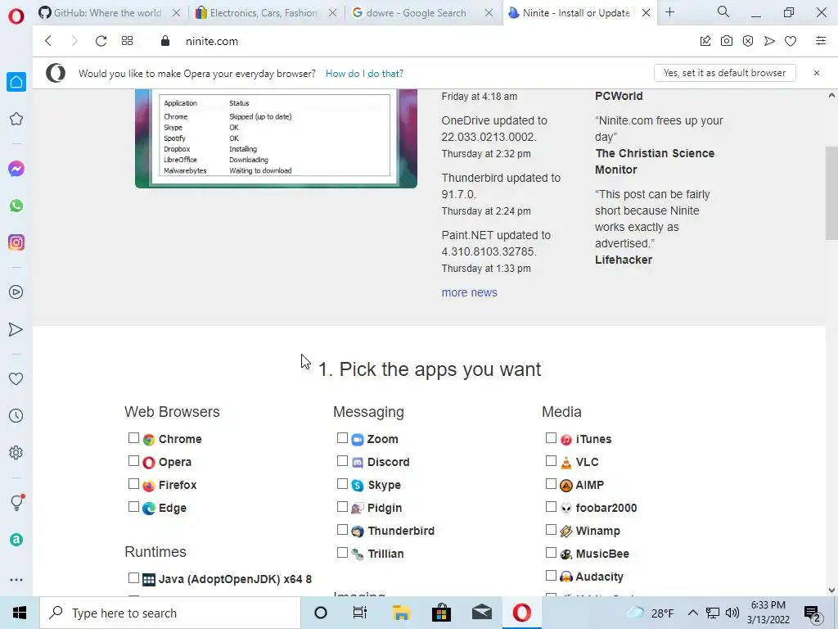Check the Java AdoptOpenJDK x64 8 checkbox
This screenshot has width=838, height=629.
click(x=133, y=578)
